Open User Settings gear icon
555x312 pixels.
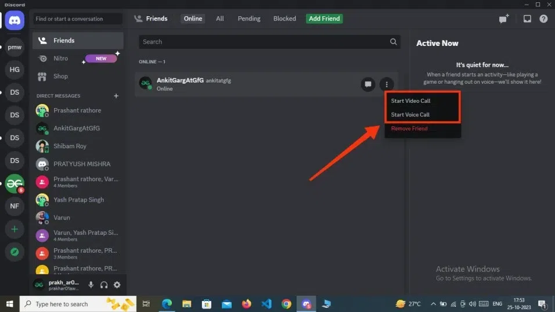pos(117,285)
